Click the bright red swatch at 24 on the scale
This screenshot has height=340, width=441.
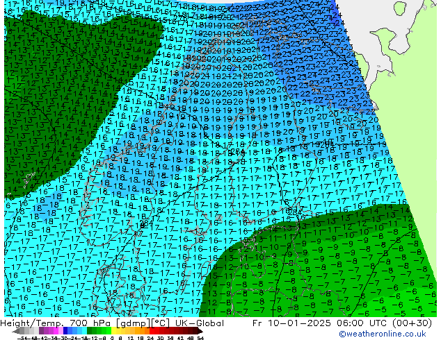click(x=152, y=331)
